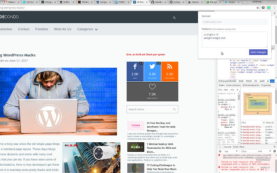Click magnifier icon in Search Terms box

click(174, 109)
